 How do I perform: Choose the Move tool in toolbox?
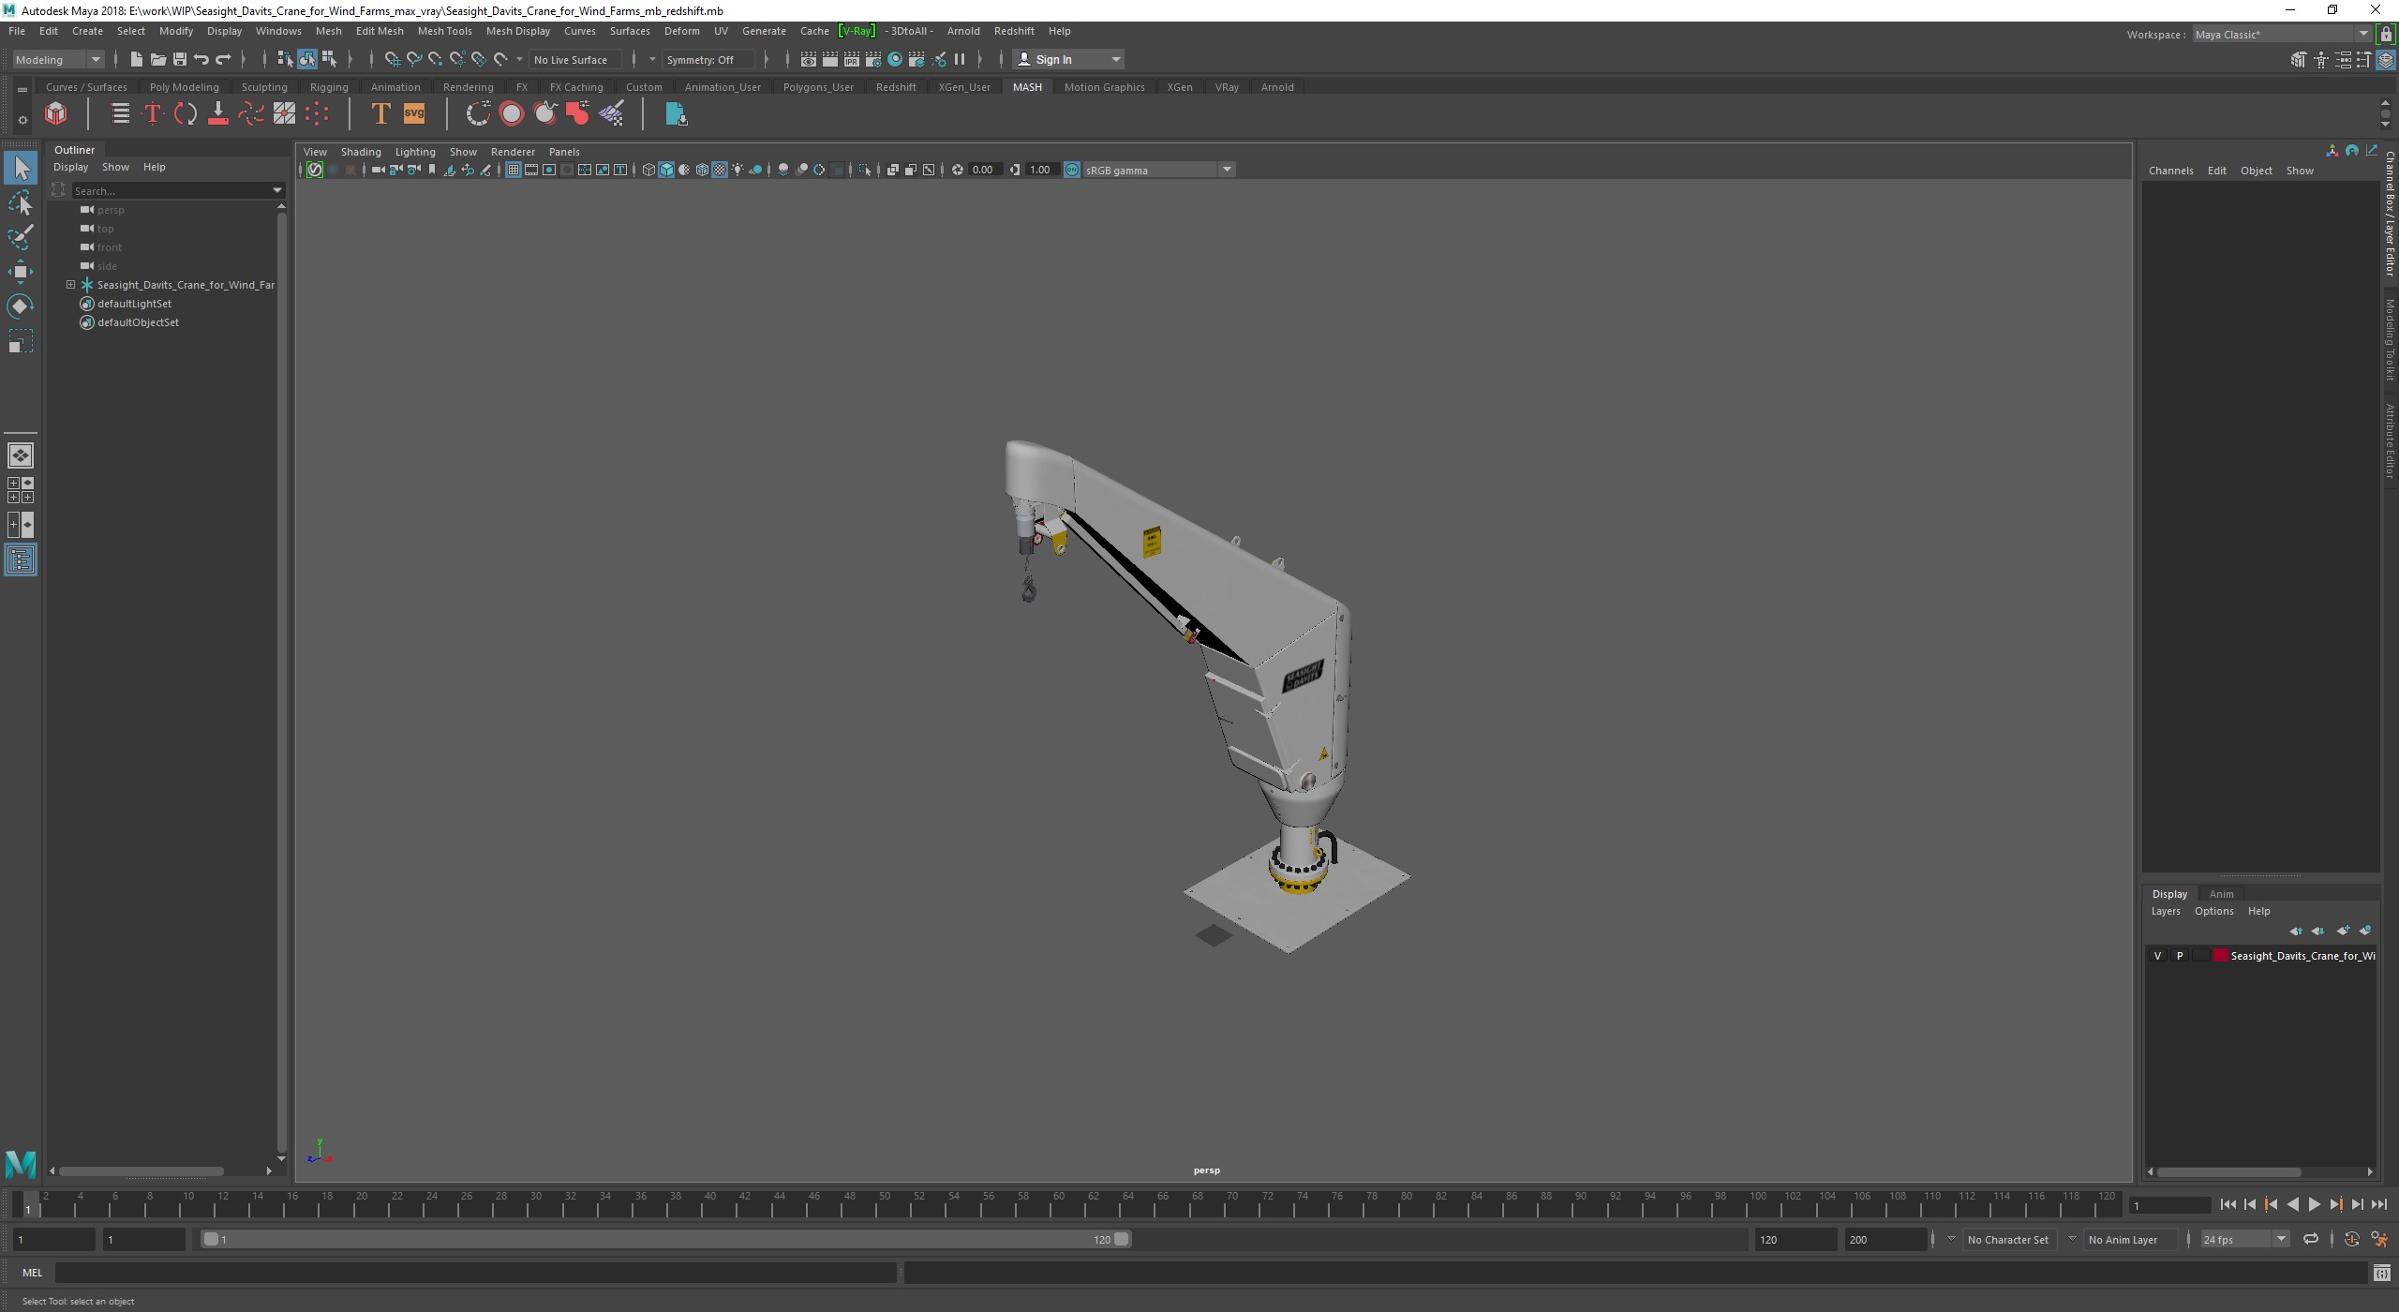[x=21, y=272]
